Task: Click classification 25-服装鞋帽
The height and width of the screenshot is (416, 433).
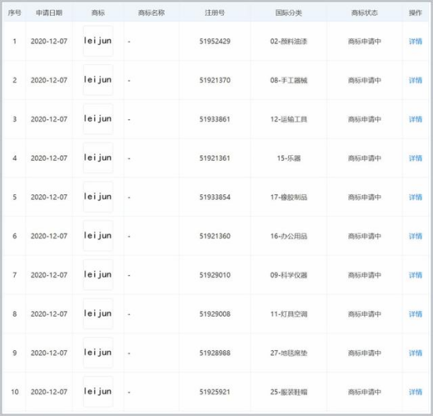Action: [x=289, y=392]
